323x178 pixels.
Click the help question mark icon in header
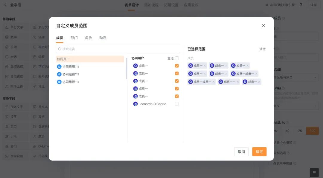tap(301, 5)
